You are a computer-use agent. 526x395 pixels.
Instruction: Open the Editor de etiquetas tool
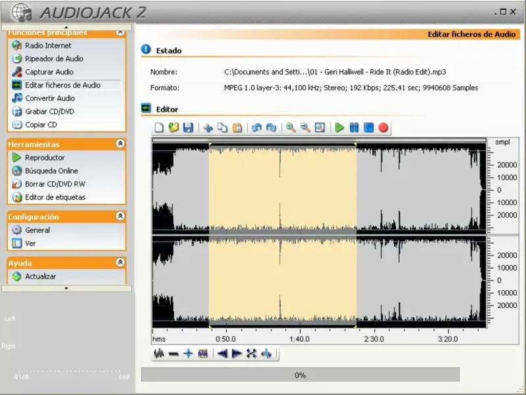55,197
